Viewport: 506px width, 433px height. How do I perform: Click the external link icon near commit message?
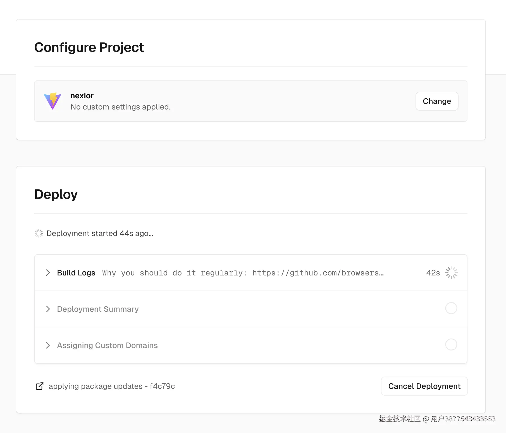coord(40,386)
